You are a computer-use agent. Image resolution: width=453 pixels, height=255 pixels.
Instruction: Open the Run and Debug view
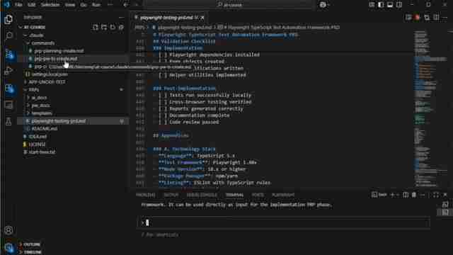8,71
